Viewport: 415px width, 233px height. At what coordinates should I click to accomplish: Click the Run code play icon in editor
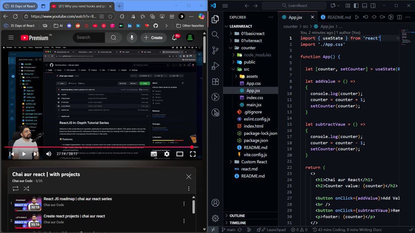click(357, 17)
